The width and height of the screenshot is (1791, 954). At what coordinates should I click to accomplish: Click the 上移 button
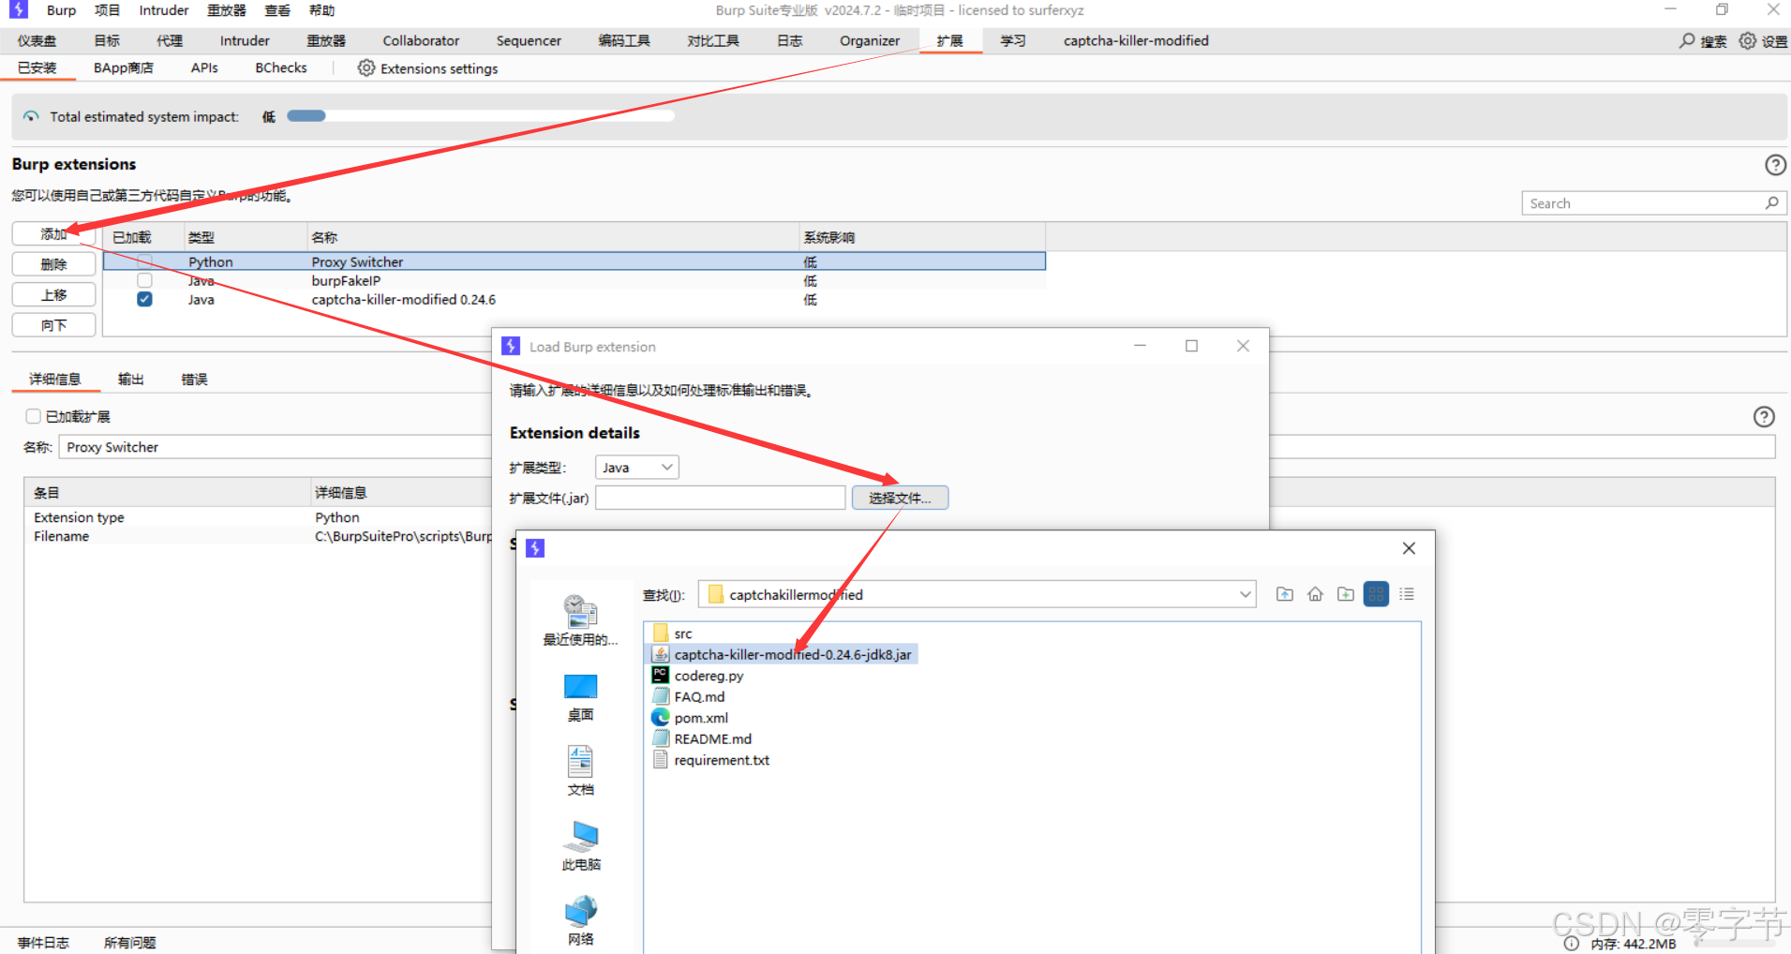click(x=53, y=294)
